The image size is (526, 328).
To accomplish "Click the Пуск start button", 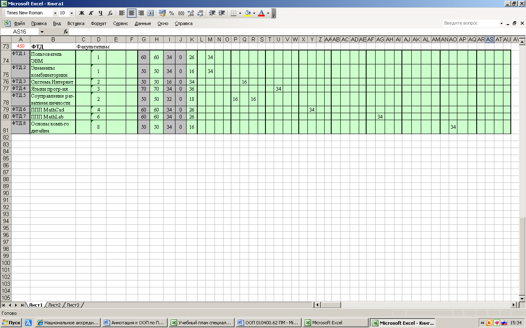I will (x=12, y=323).
